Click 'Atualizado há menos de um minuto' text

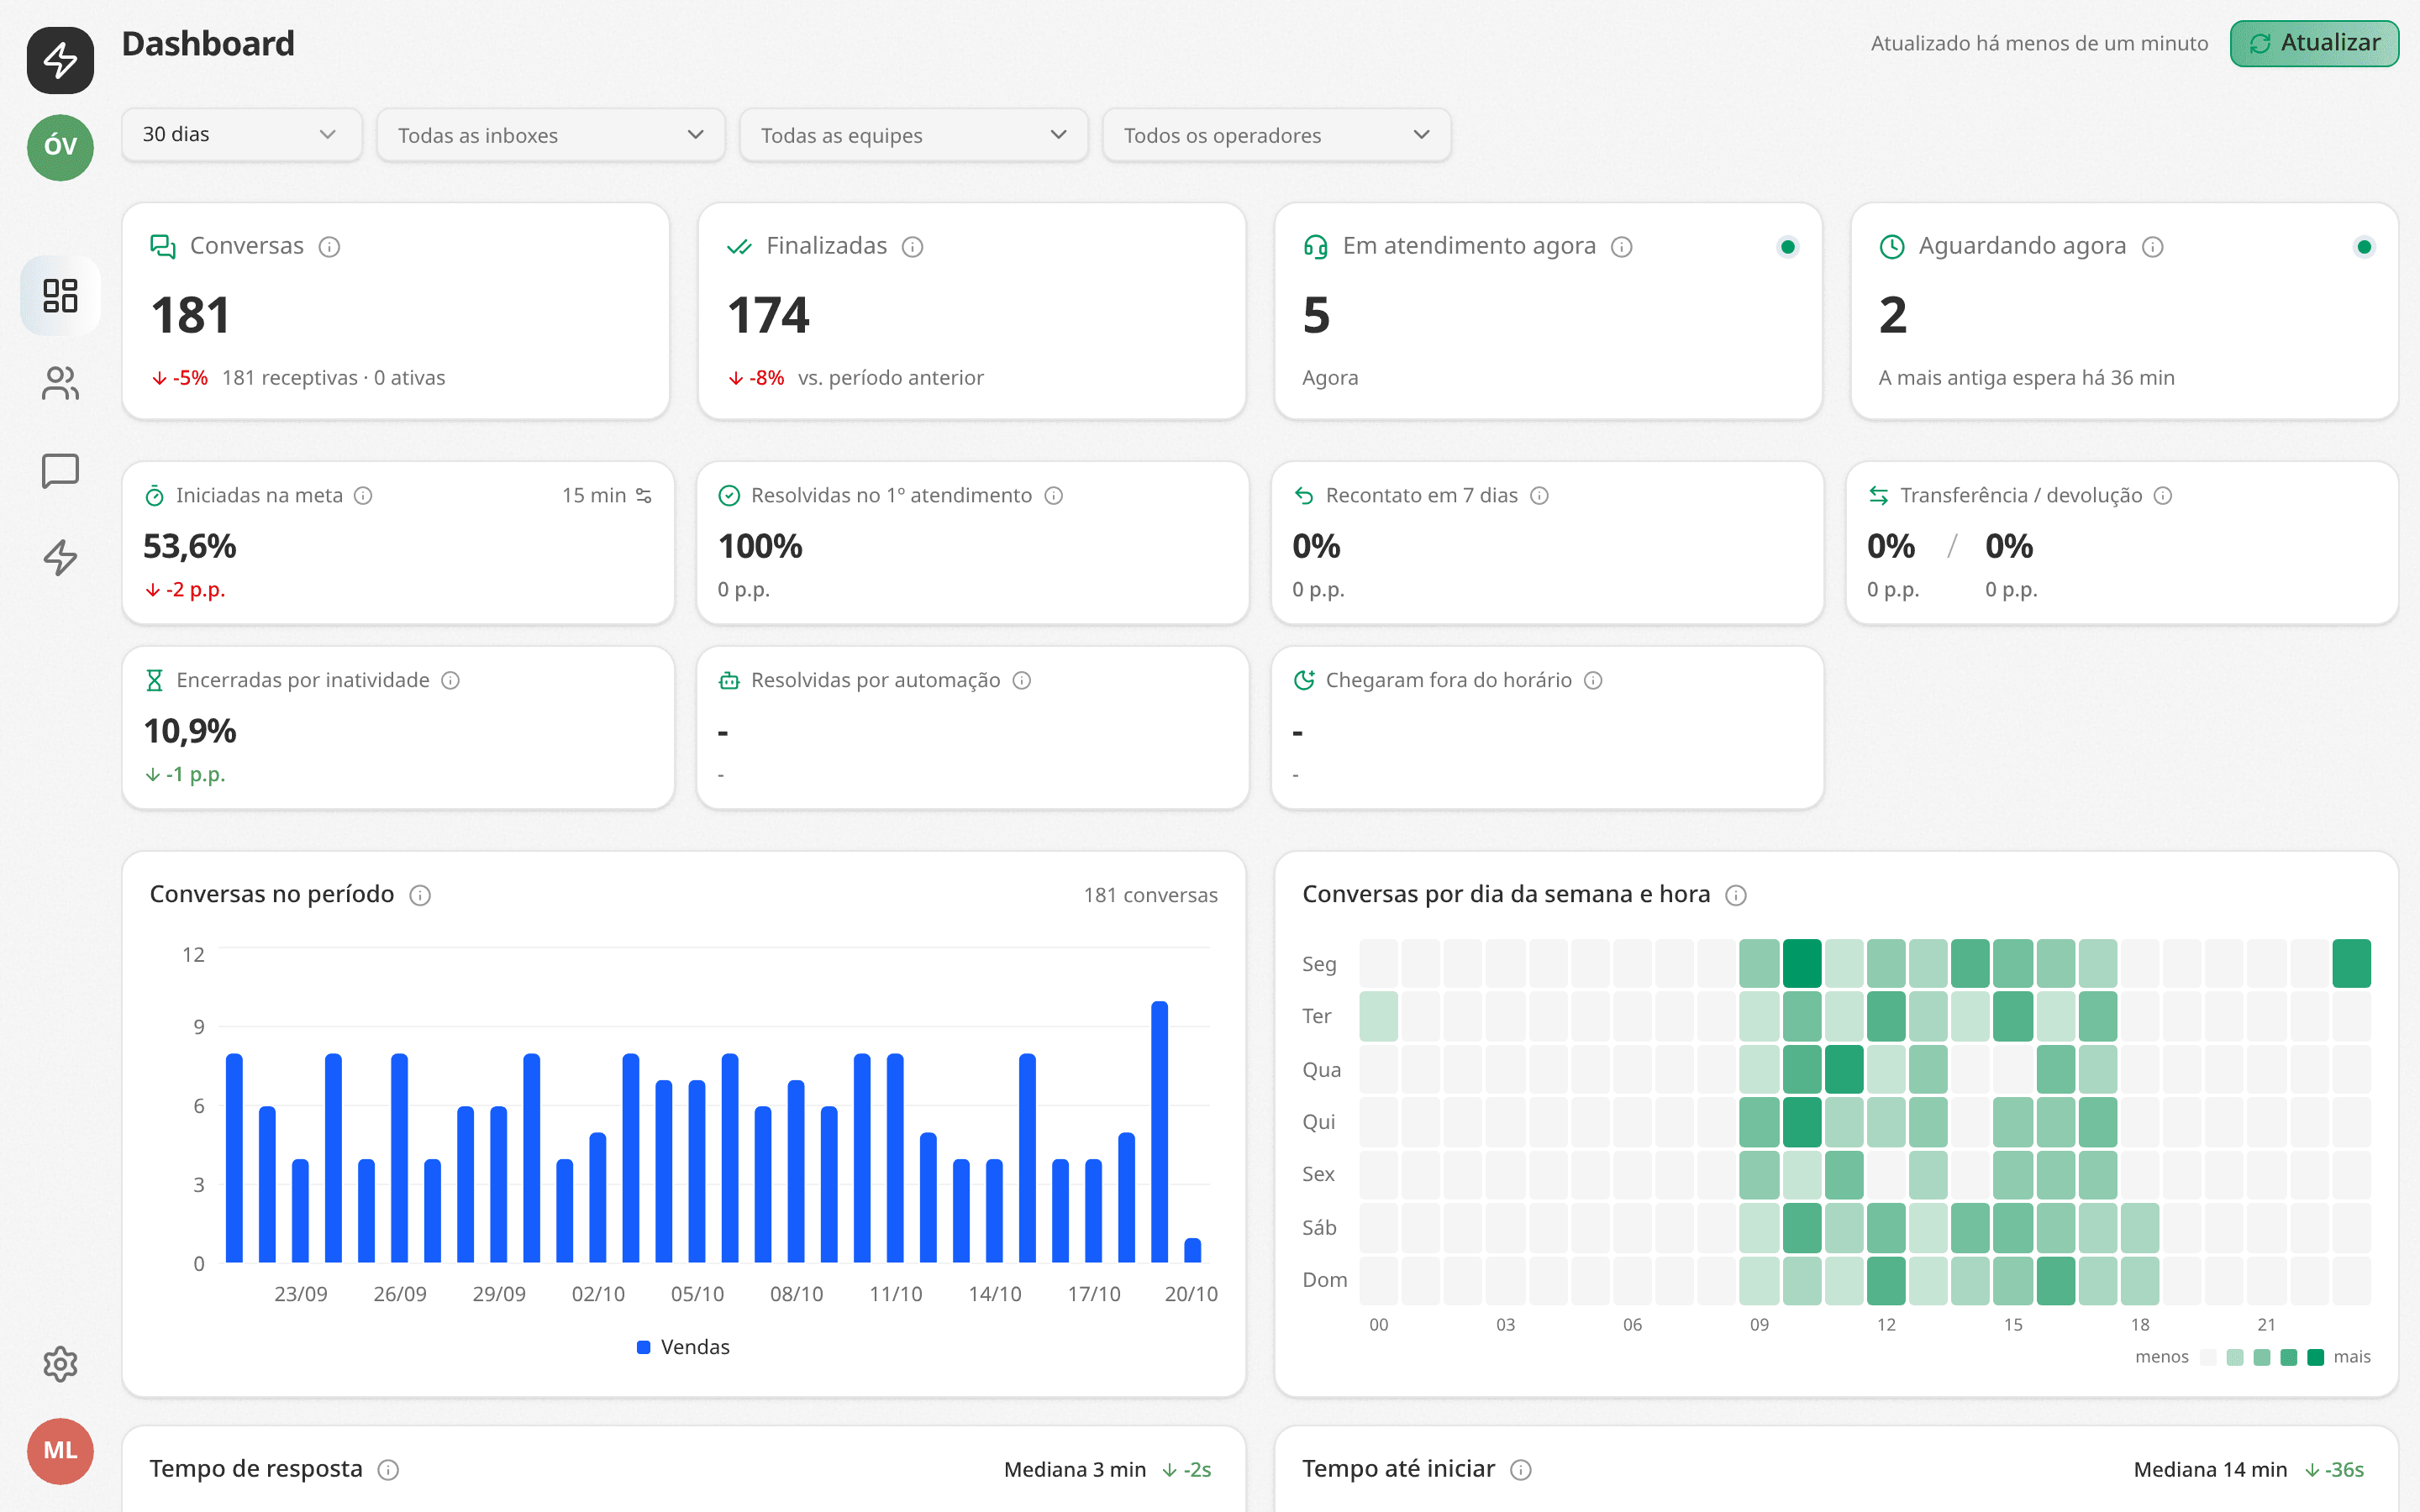click(2039, 44)
